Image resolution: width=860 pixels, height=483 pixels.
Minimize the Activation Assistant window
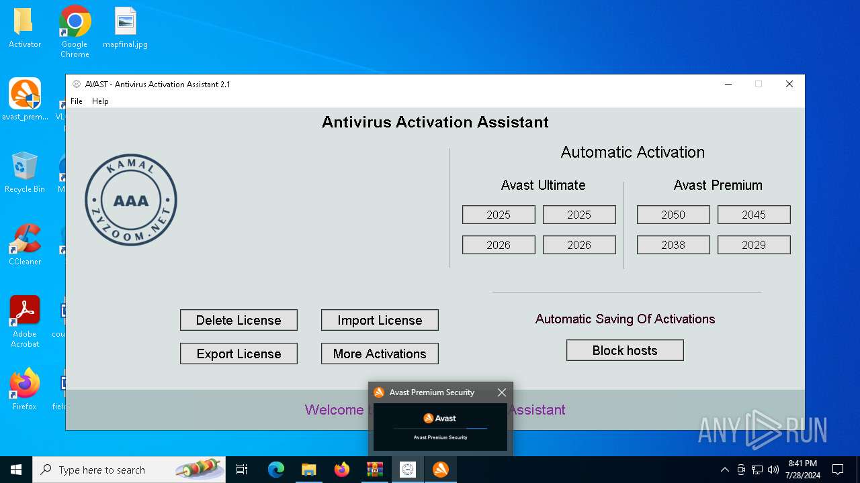pos(728,84)
